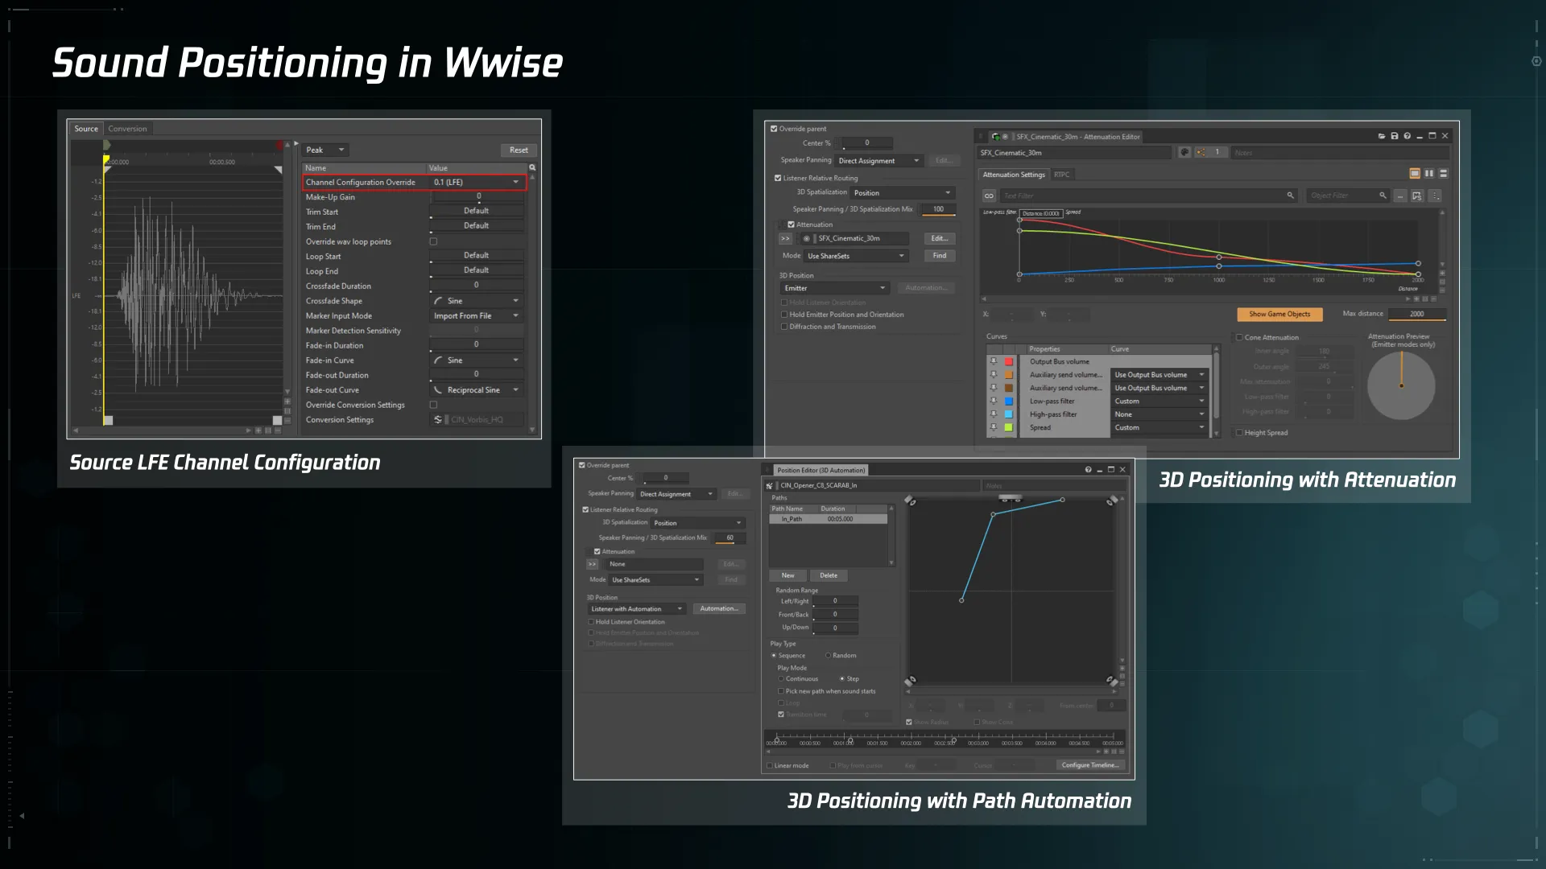
Task: Select the Random play type radio button
Action: coord(828,656)
